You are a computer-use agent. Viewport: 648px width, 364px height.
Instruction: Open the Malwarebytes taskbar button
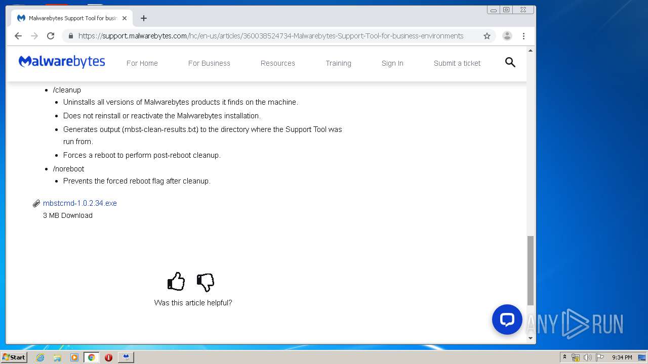tap(126, 357)
